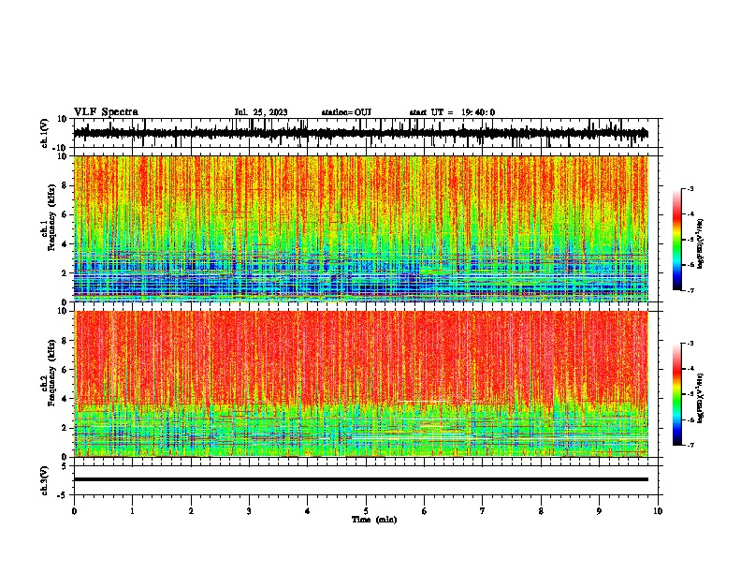Viewport: 741px width, 573px height.
Task: Click the ch.2 spectrogram color scale bar
Action: click(x=676, y=394)
